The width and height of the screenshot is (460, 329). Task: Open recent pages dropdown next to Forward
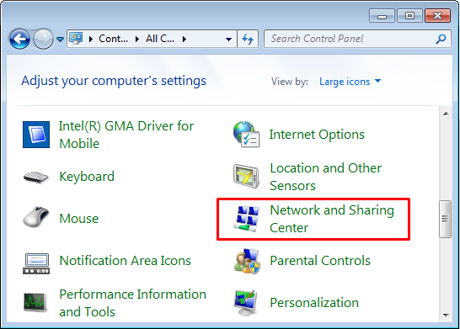60,39
